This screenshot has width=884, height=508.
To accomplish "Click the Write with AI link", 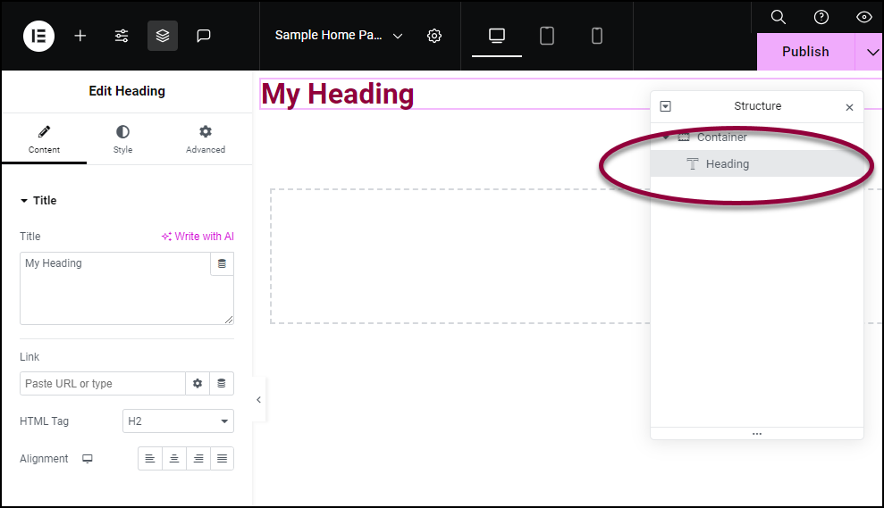I will coord(198,237).
